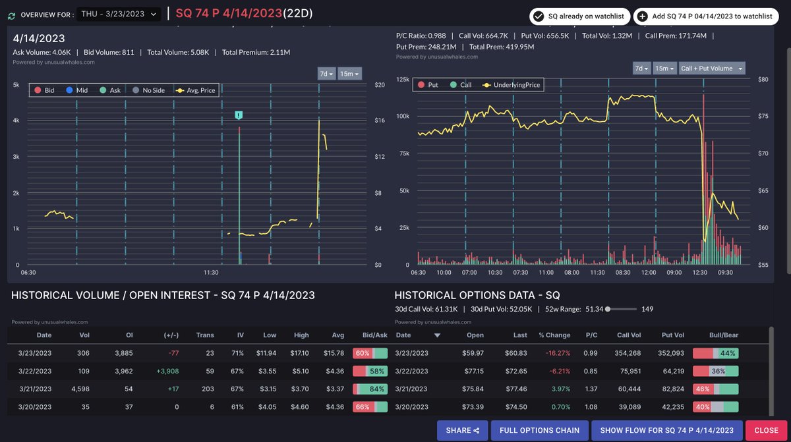Click the Bid/Ask column header
This screenshot has height=442, width=791.
pos(376,335)
